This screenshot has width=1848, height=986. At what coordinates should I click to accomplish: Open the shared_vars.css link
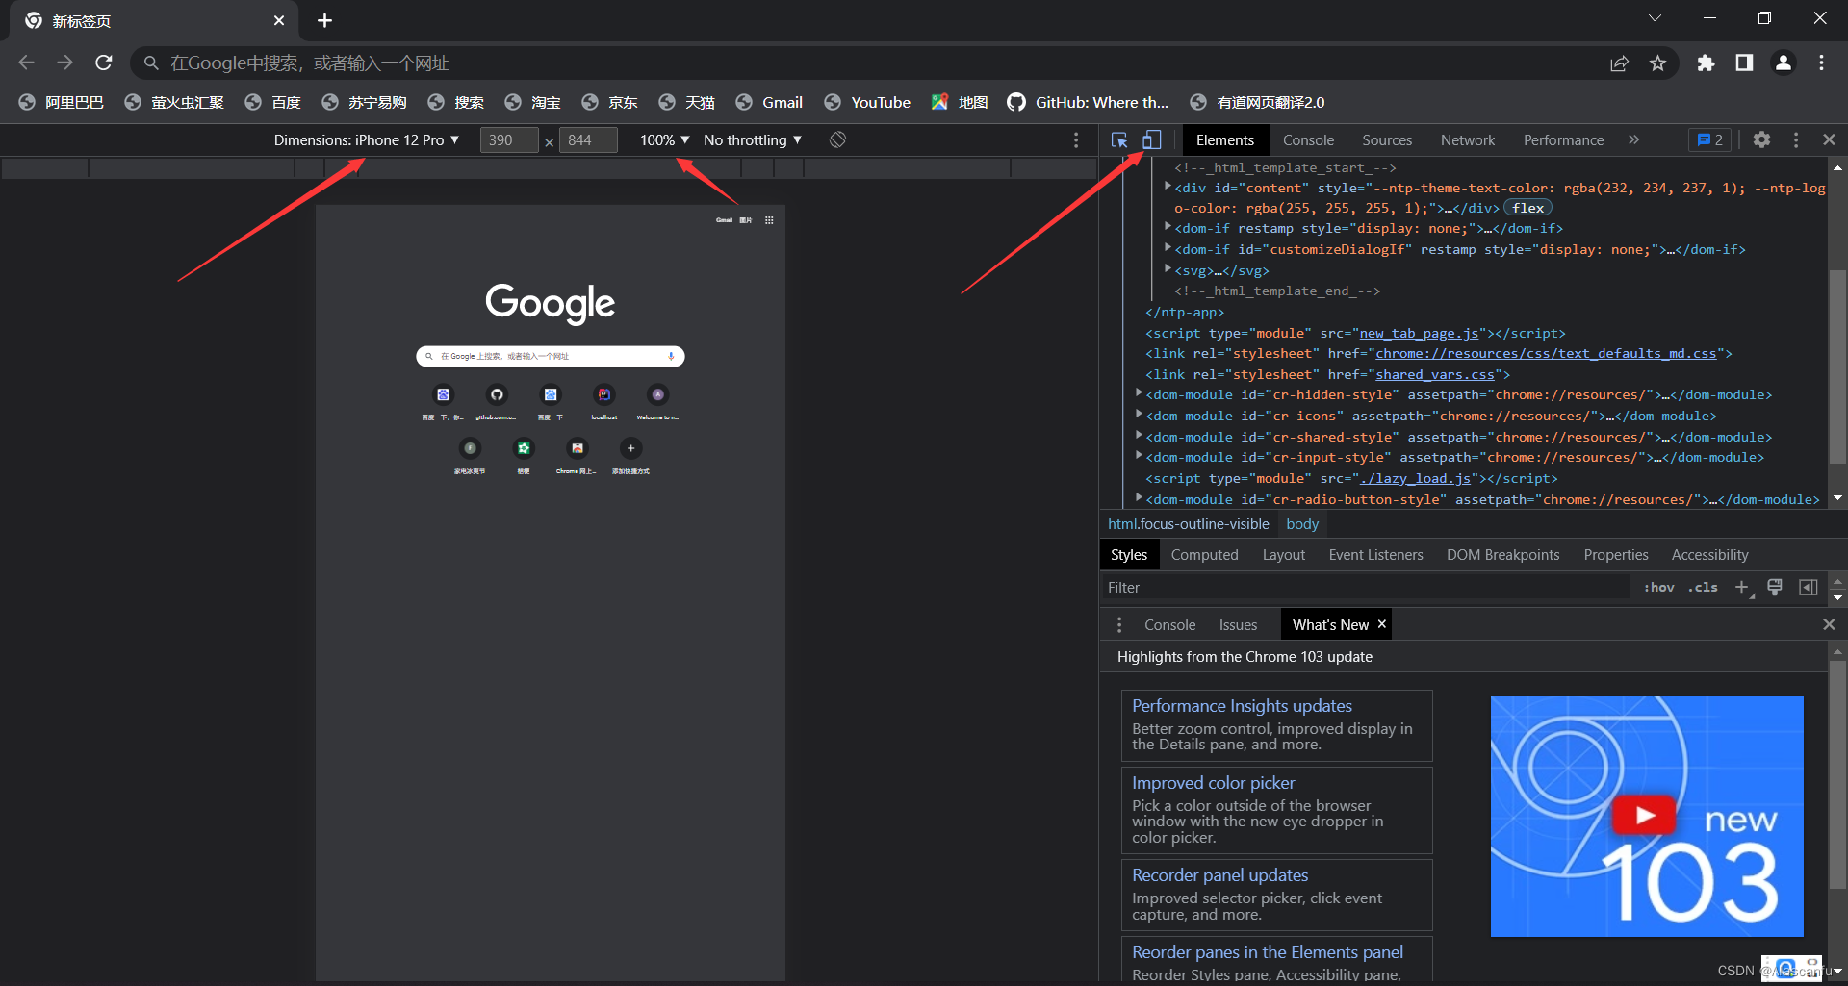(1435, 374)
